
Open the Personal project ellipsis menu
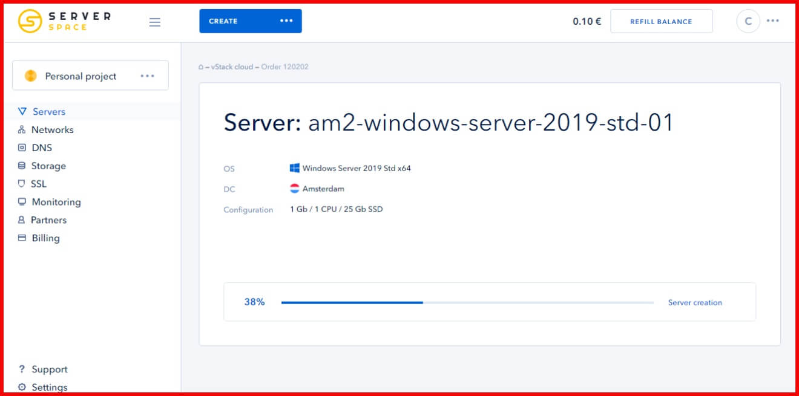coord(147,76)
